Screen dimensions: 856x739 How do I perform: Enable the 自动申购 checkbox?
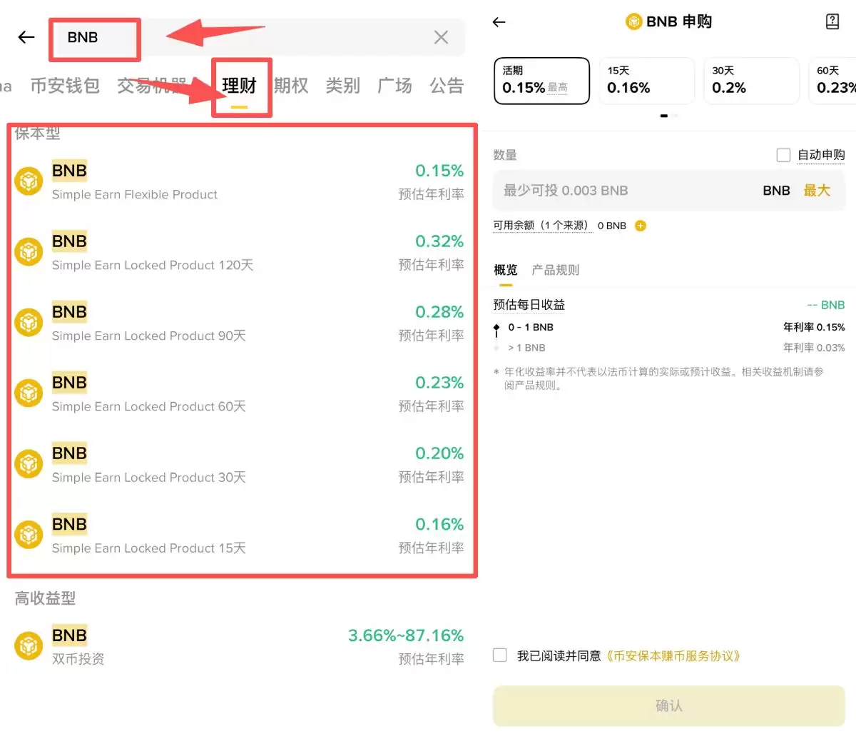(x=783, y=155)
